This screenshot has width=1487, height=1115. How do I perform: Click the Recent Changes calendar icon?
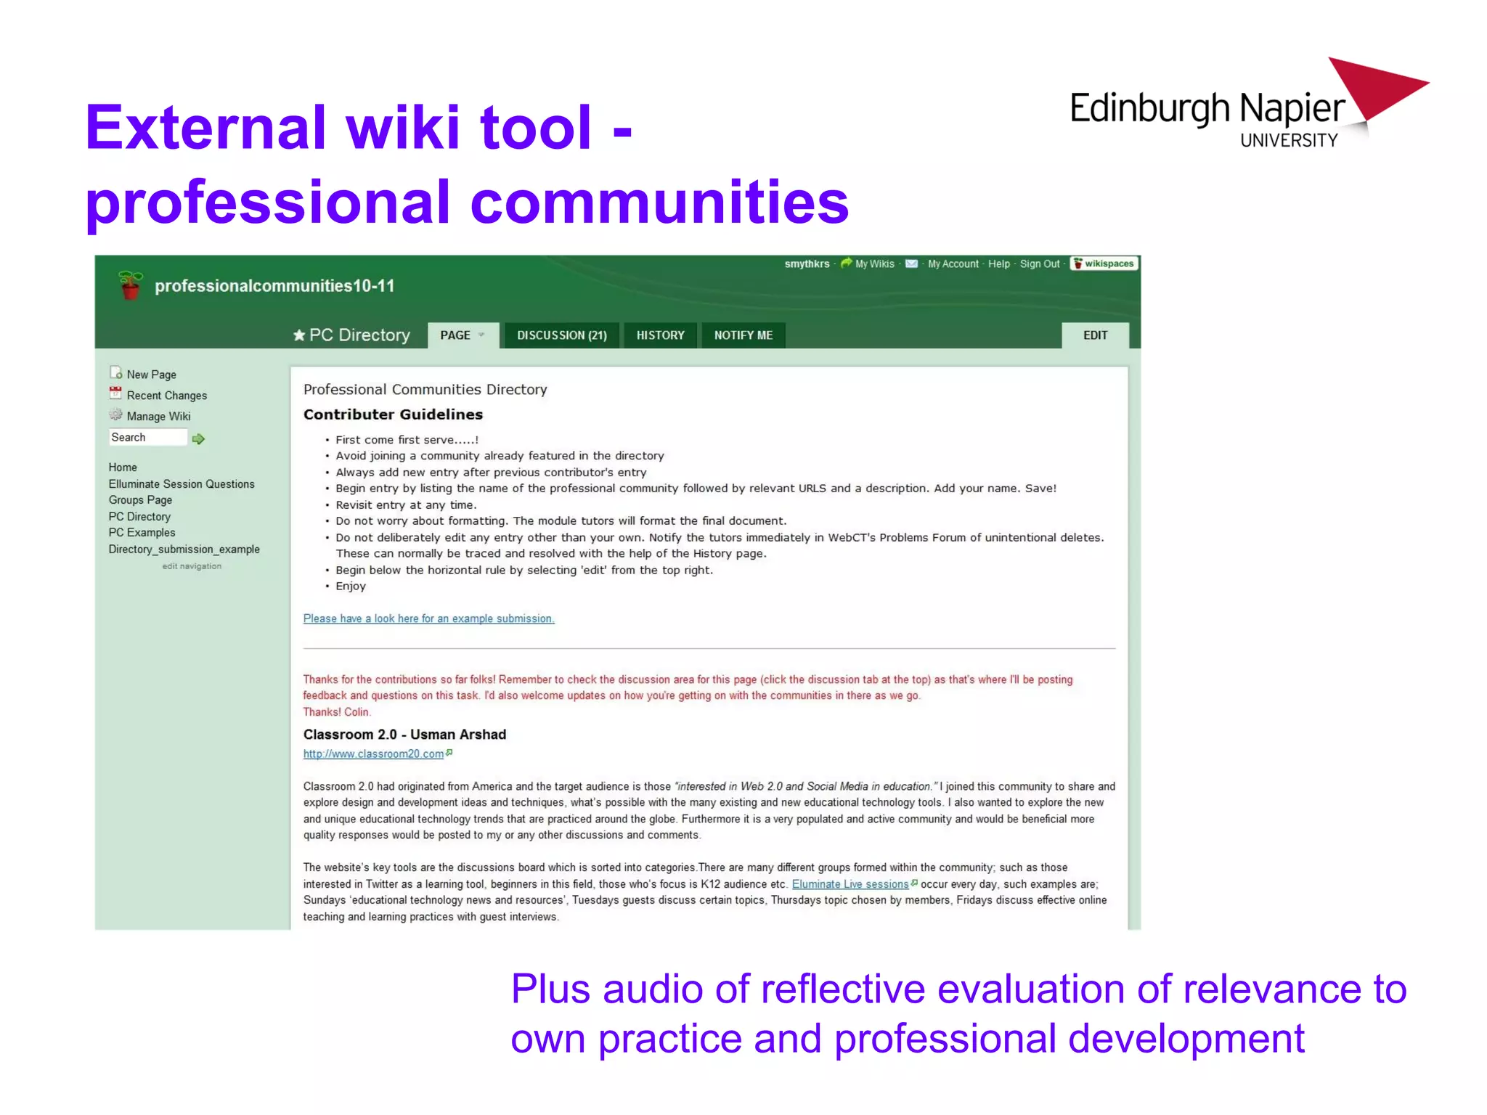coord(115,394)
